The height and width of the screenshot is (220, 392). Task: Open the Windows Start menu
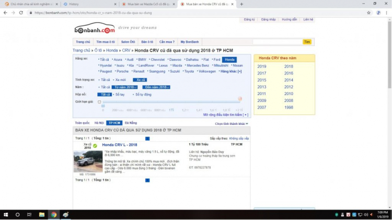pos(6,214)
